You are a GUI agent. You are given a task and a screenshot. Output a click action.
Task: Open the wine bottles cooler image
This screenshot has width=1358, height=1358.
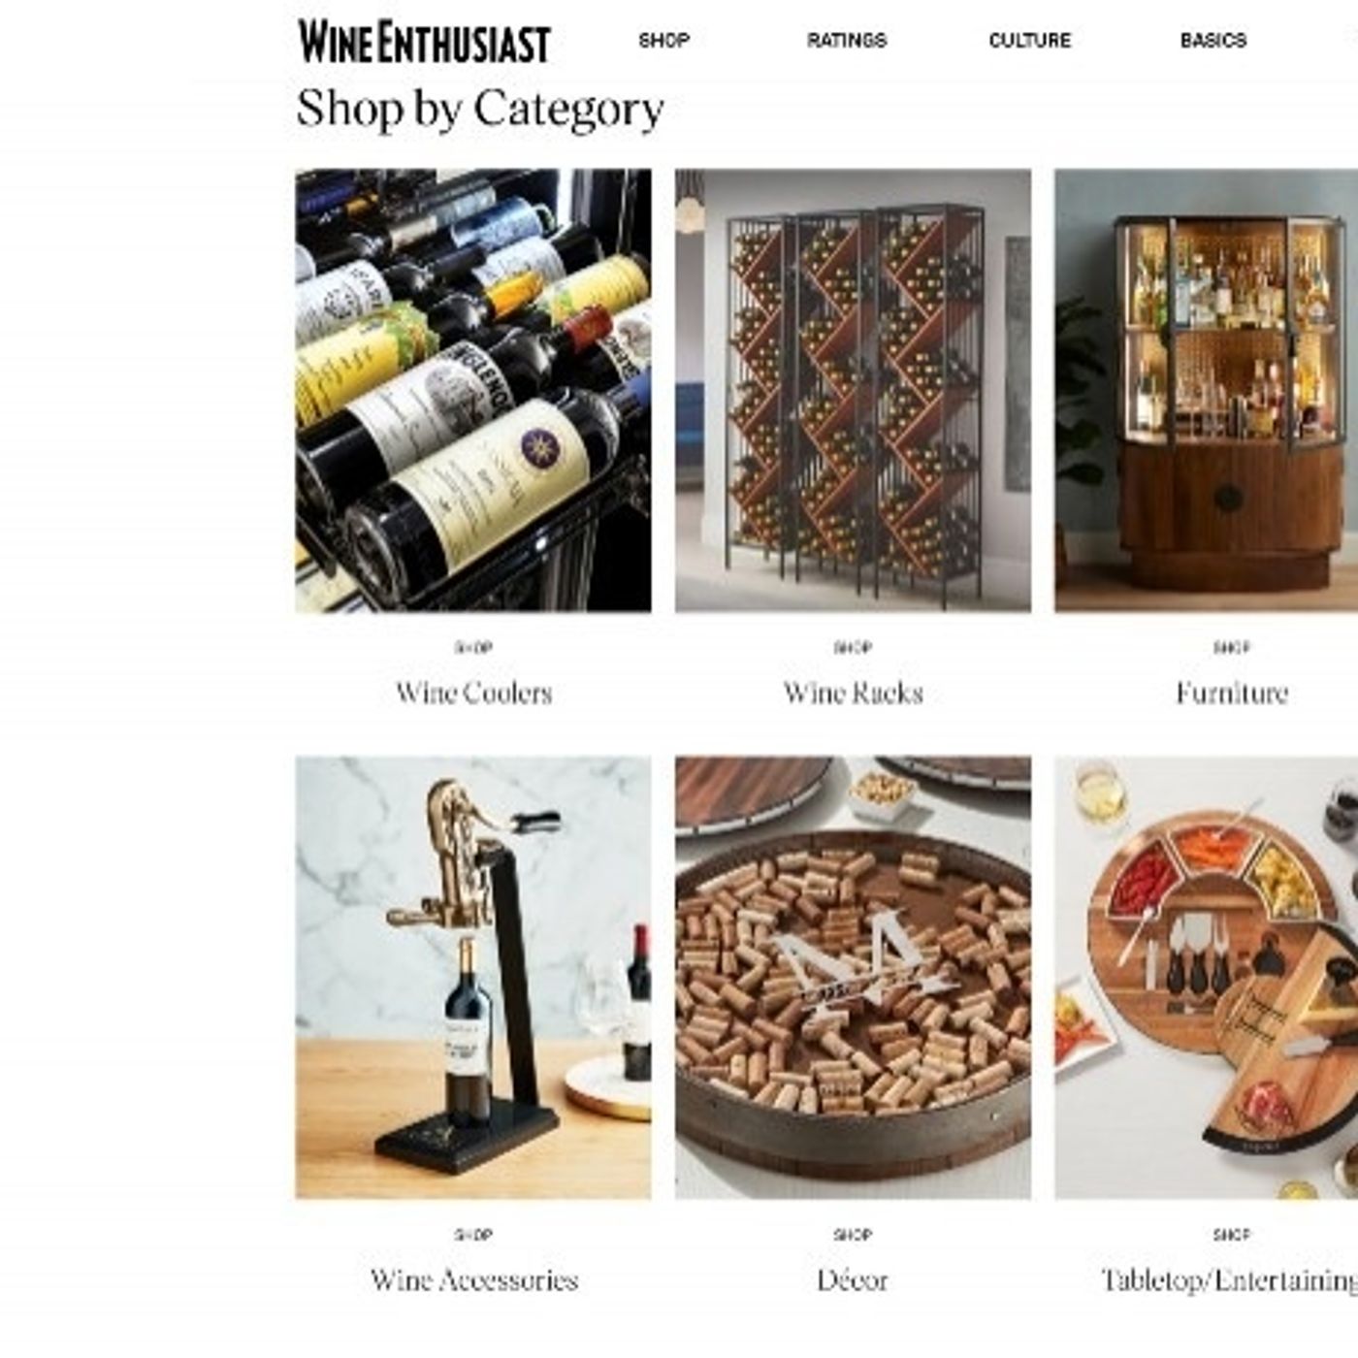pos(473,391)
